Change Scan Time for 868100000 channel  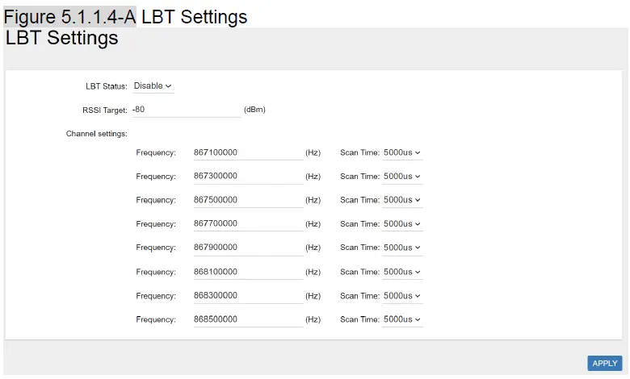402,272
